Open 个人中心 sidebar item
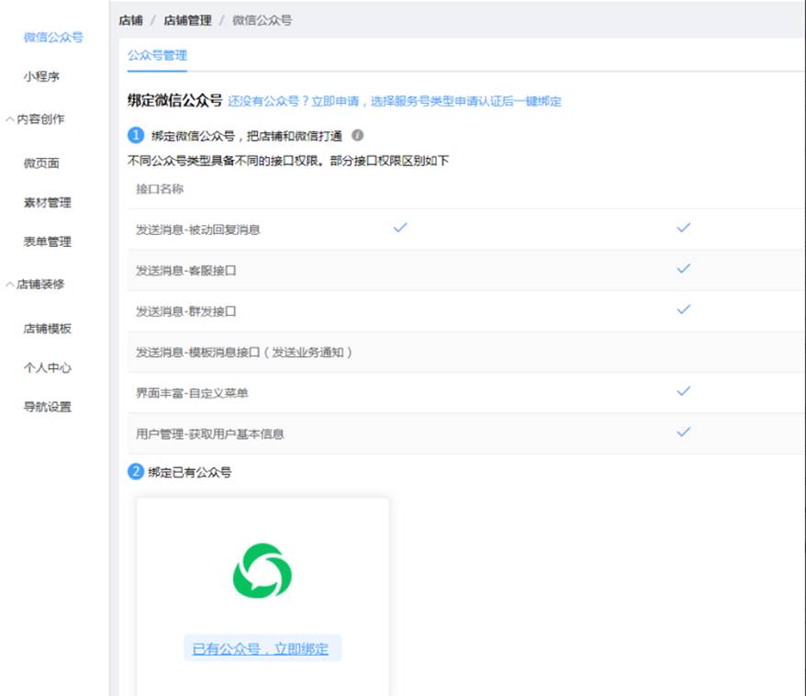 click(48, 367)
